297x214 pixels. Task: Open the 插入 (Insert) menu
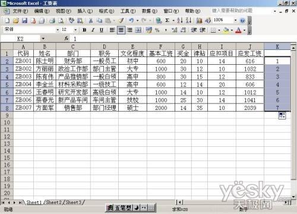(x=85, y=11)
